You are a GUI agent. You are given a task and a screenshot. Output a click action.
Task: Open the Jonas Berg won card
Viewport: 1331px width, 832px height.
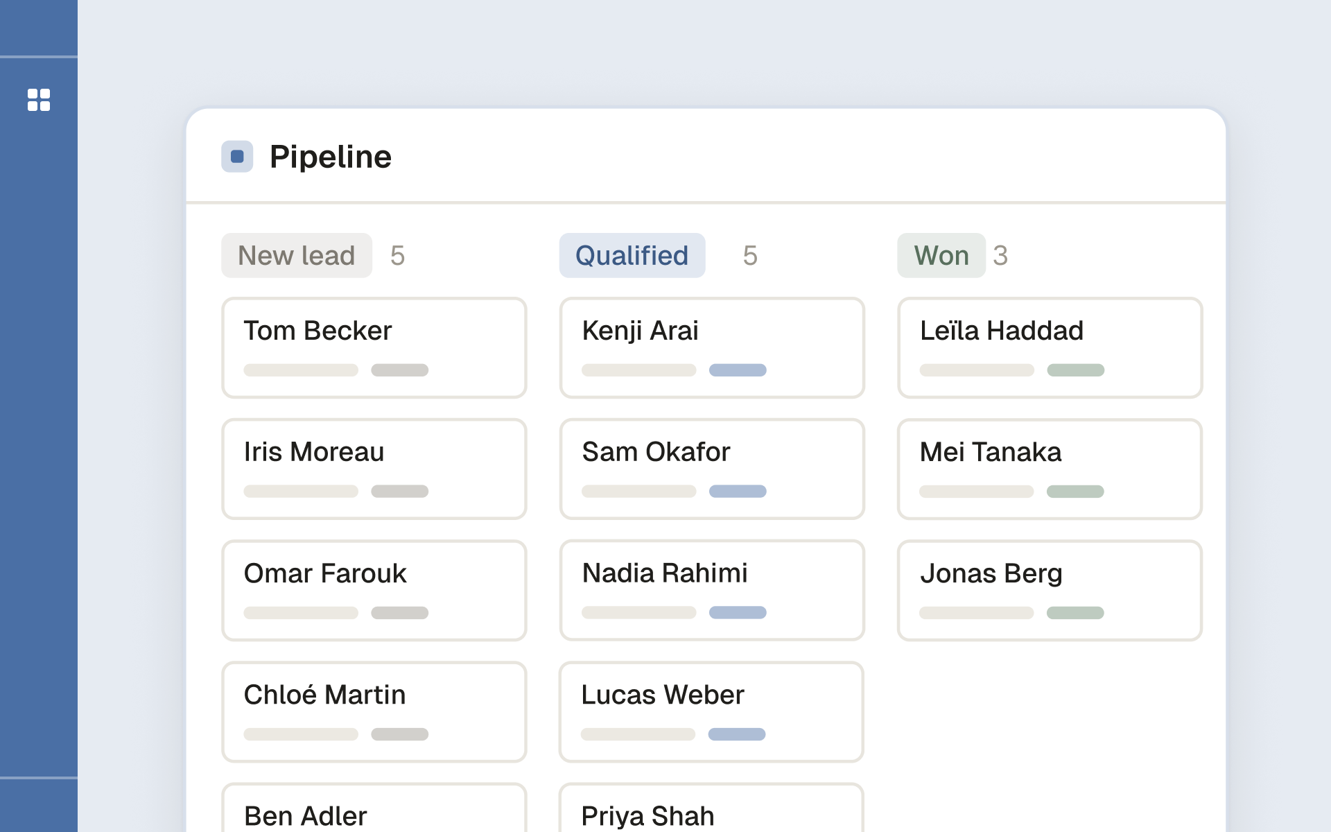point(1050,591)
